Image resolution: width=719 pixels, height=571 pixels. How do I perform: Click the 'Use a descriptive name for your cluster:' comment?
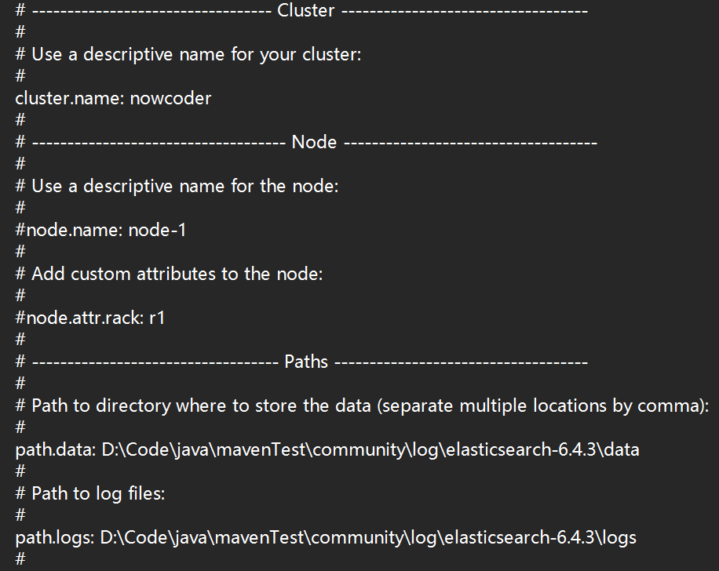[x=196, y=55]
